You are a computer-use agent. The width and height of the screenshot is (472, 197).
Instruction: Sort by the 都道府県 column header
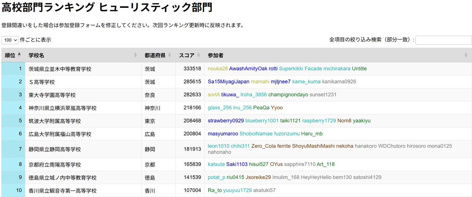158,55
